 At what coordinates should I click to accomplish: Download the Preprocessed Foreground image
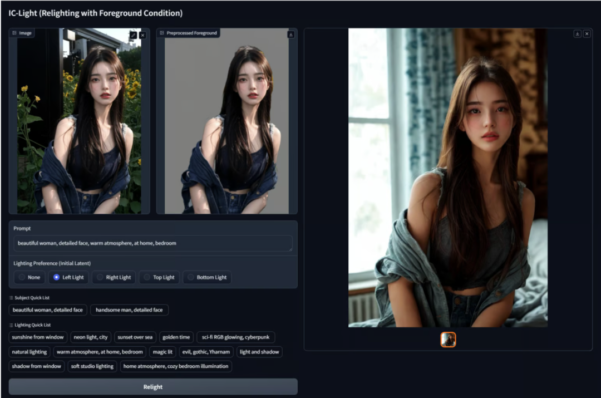[x=291, y=35]
